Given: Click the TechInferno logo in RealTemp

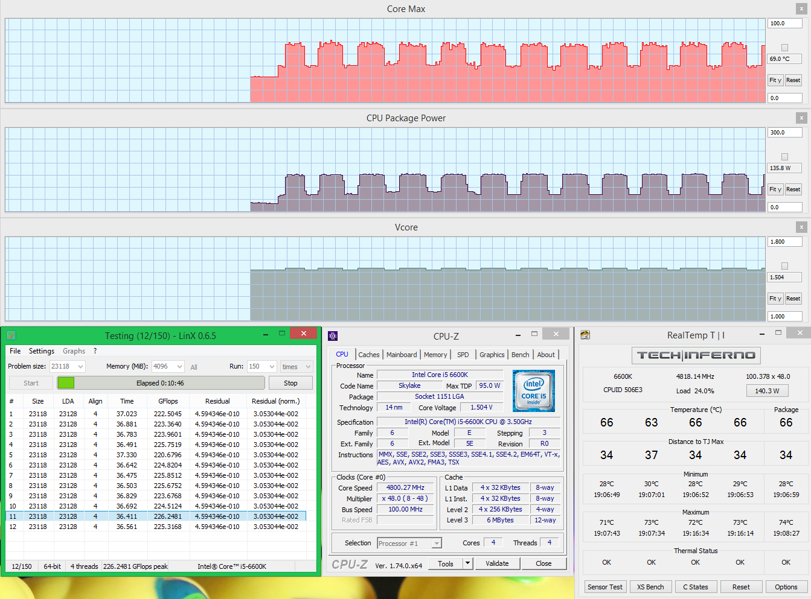Looking at the screenshot, I should pos(696,355).
